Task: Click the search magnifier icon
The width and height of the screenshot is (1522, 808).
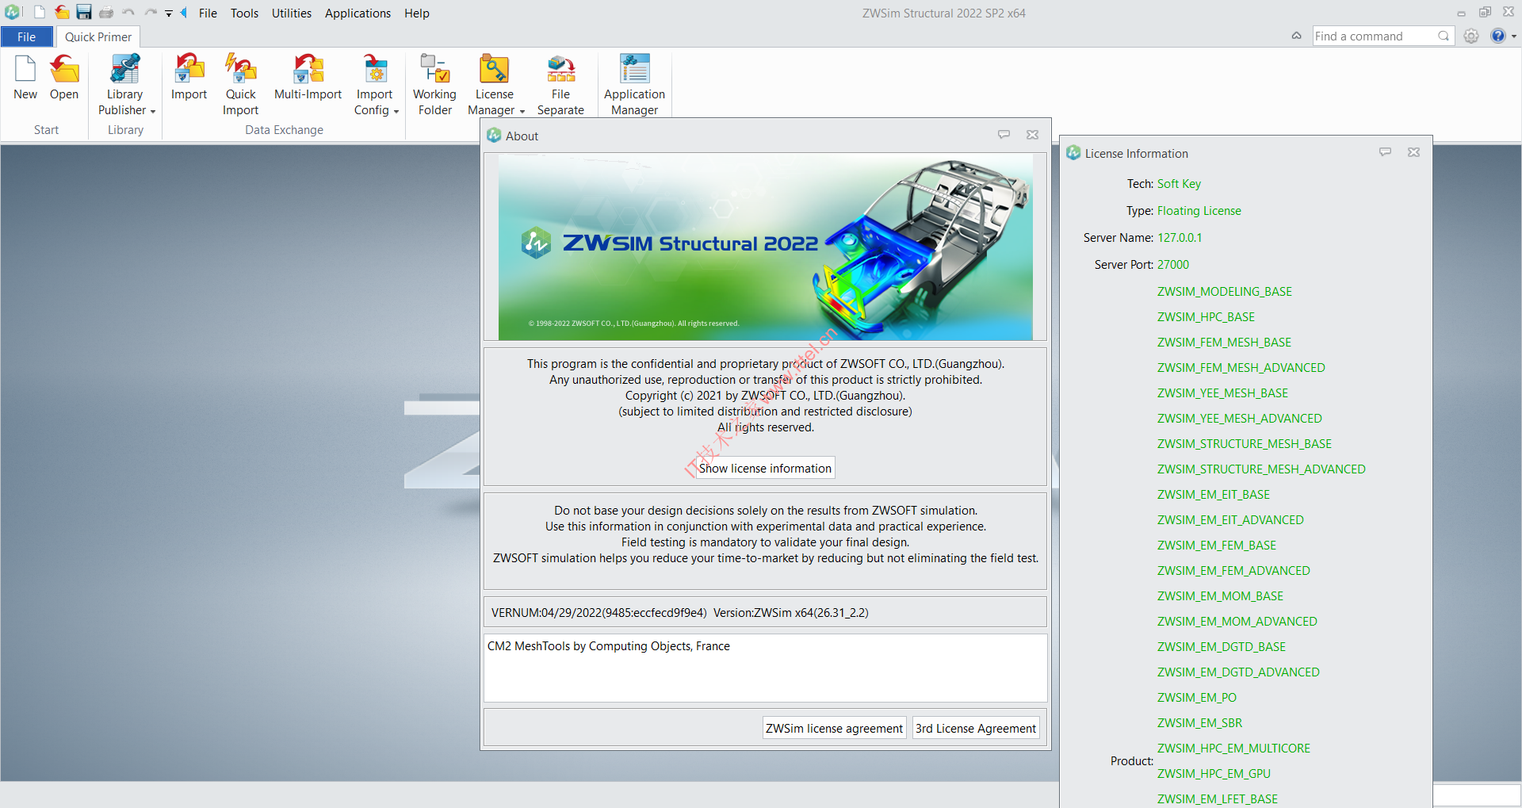Action: click(x=1444, y=36)
